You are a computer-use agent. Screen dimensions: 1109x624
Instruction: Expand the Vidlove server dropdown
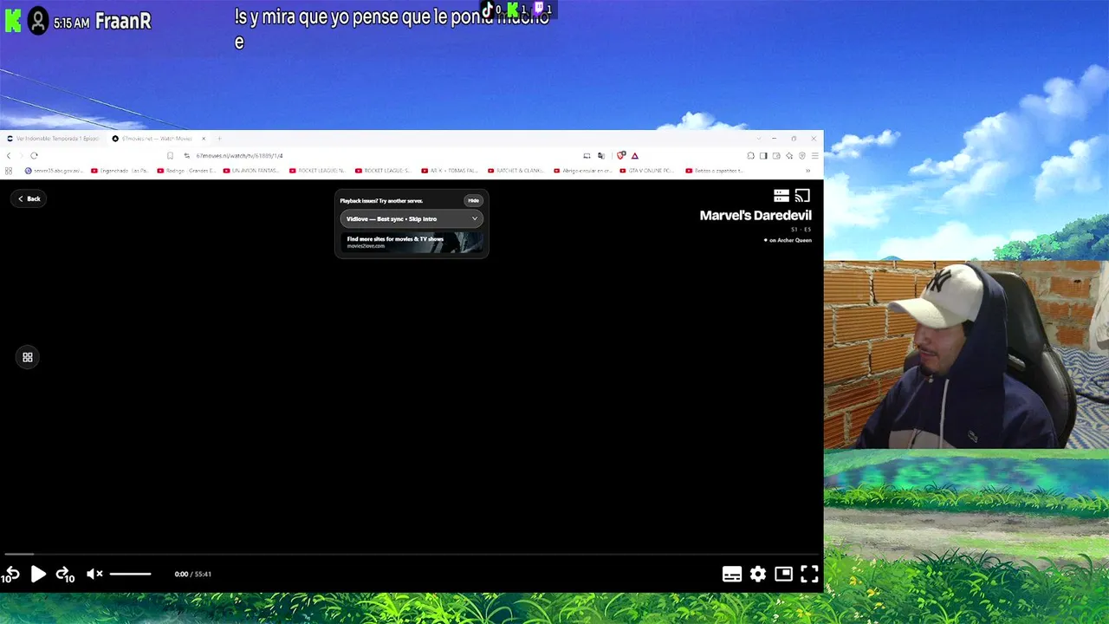[412, 218]
